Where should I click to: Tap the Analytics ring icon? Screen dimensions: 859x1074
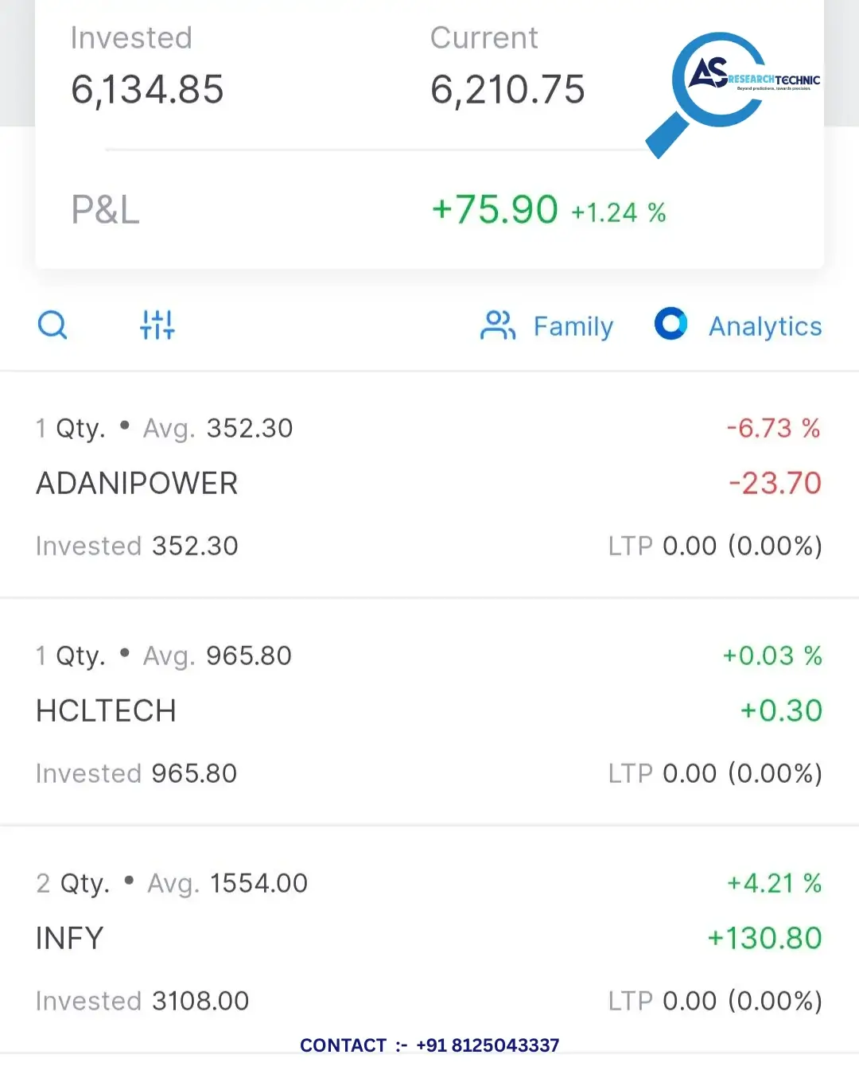click(x=670, y=324)
